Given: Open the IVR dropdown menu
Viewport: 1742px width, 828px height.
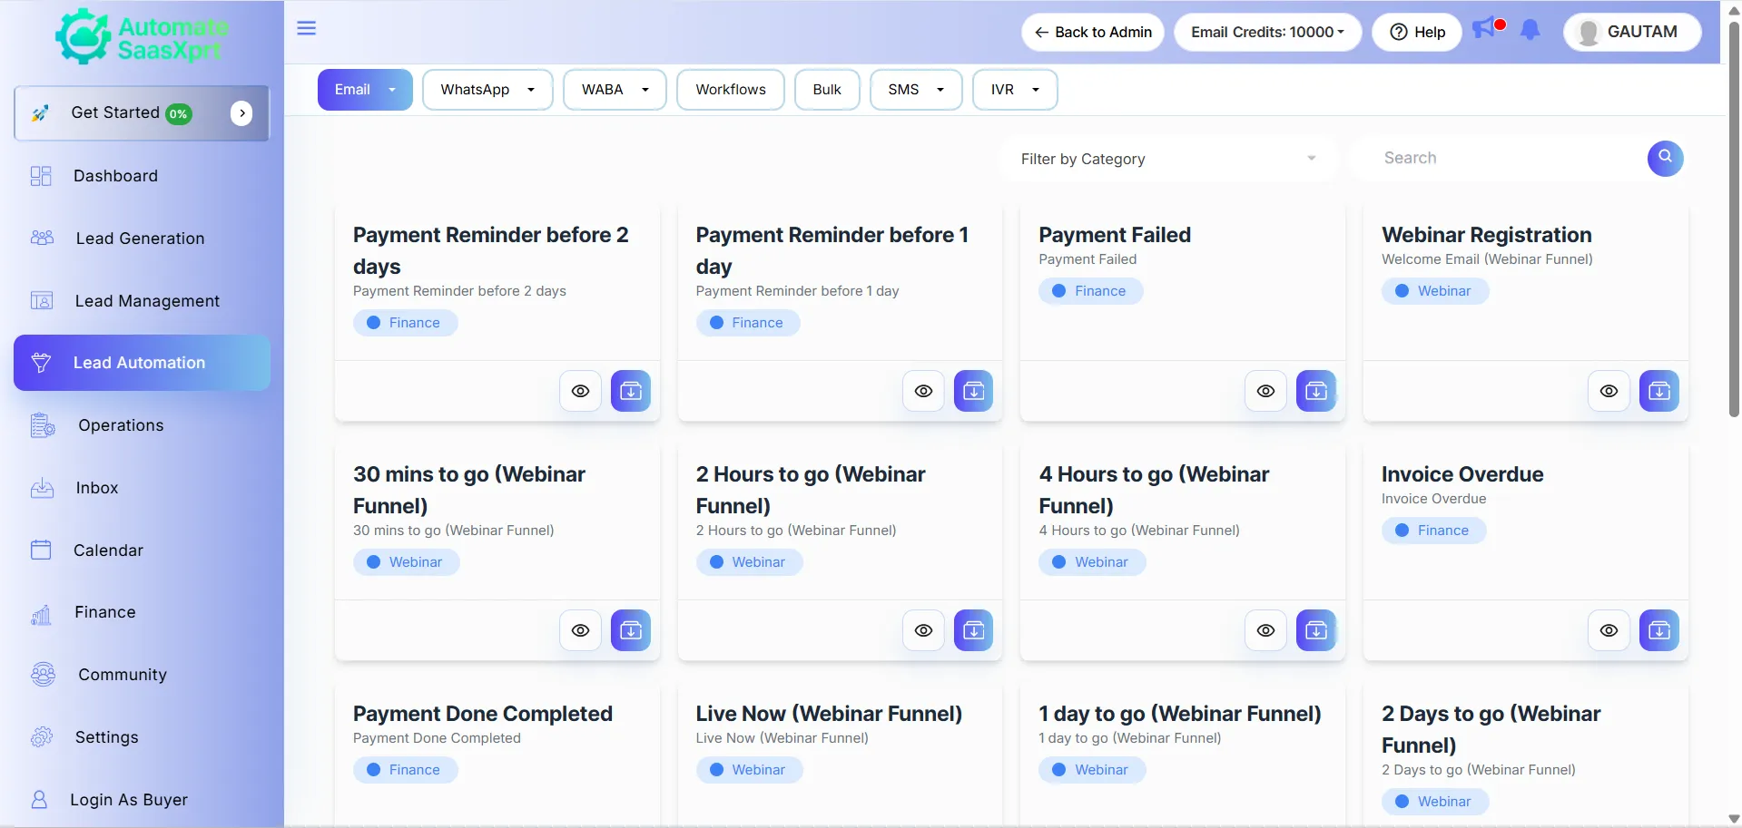Looking at the screenshot, I should click(1015, 90).
